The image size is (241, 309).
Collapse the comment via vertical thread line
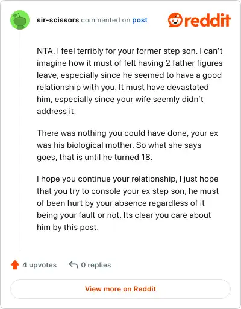20,140
